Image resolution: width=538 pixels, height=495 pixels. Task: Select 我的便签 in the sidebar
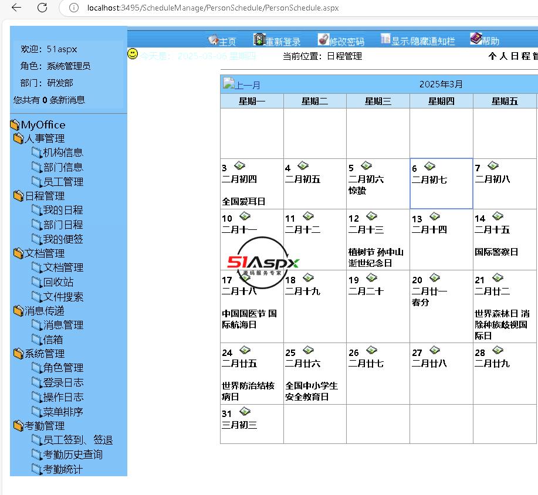coord(63,239)
